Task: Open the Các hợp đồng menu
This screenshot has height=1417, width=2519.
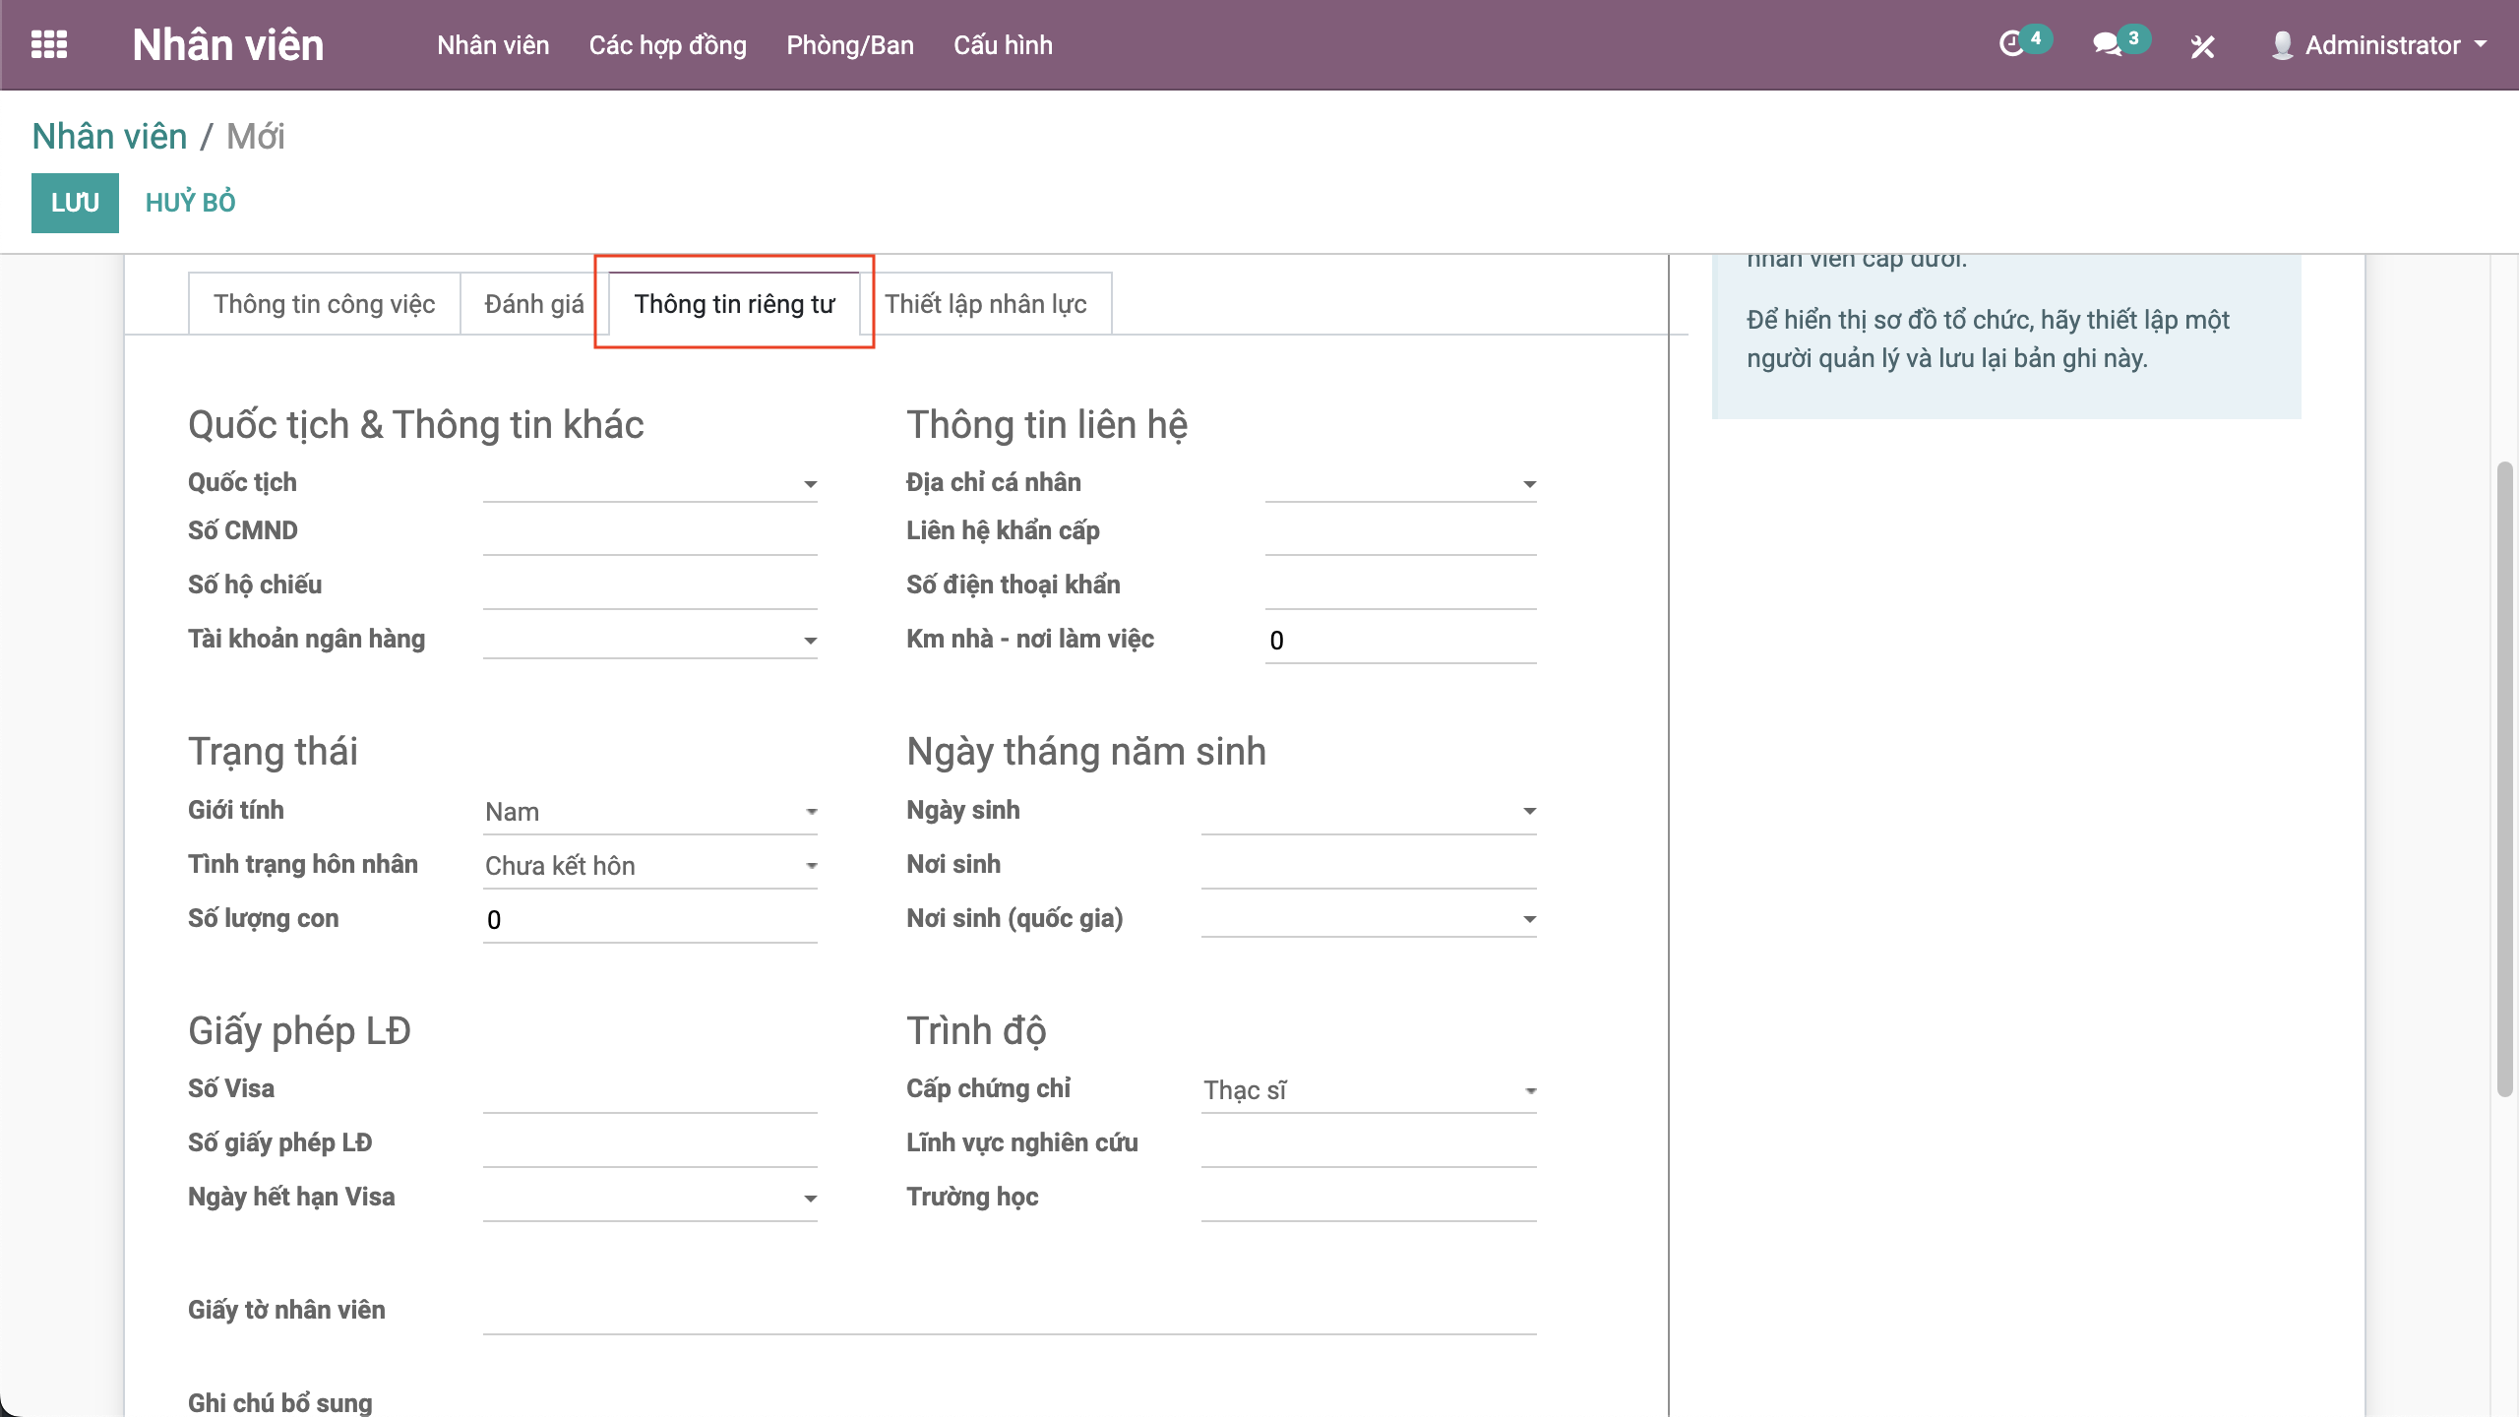Action: (x=667, y=45)
